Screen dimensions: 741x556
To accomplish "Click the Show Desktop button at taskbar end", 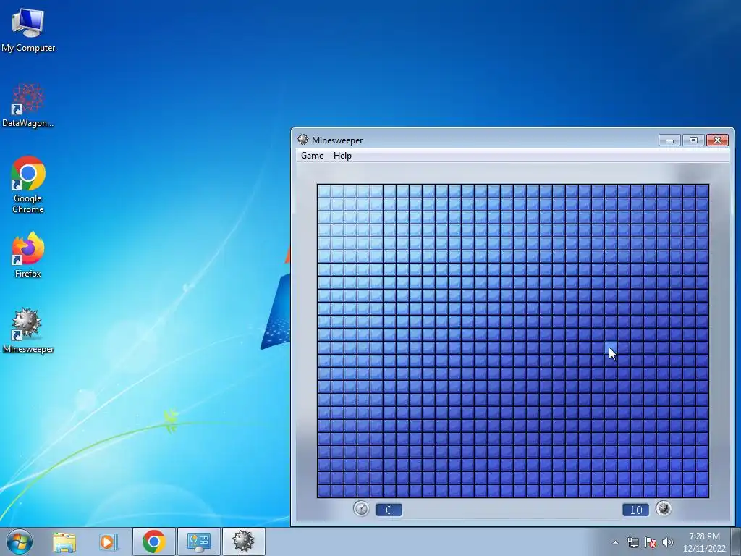I will [736, 542].
